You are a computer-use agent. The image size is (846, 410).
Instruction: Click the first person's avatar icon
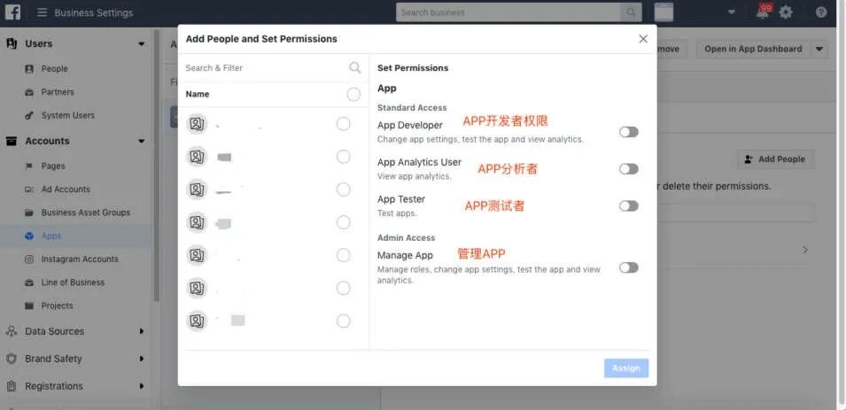coord(197,124)
